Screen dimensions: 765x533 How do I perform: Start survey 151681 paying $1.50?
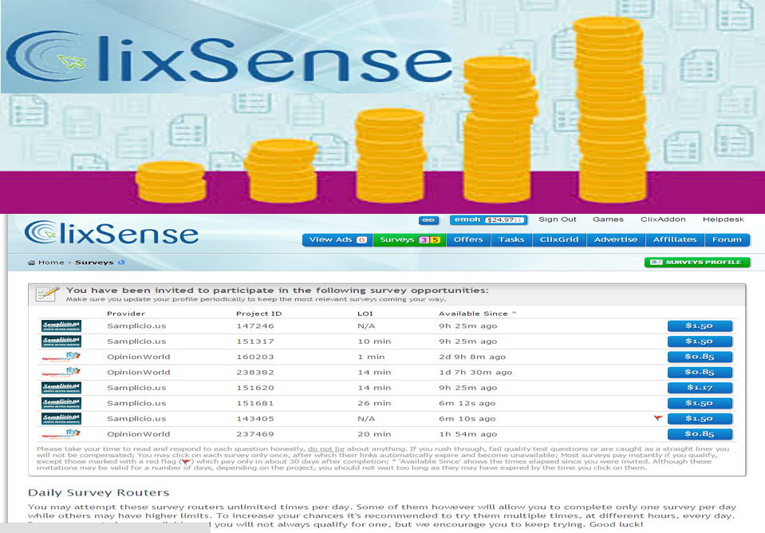(700, 403)
